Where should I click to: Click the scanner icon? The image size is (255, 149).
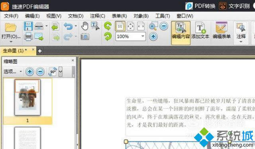pos(39,26)
